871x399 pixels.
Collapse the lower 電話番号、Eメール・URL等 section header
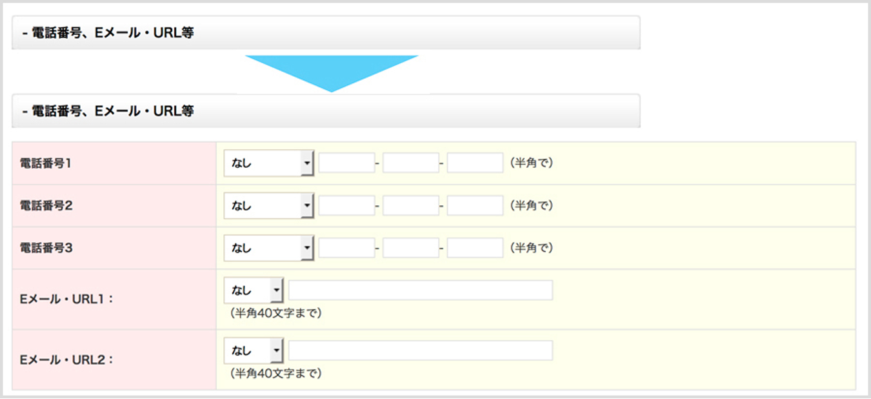coord(326,111)
